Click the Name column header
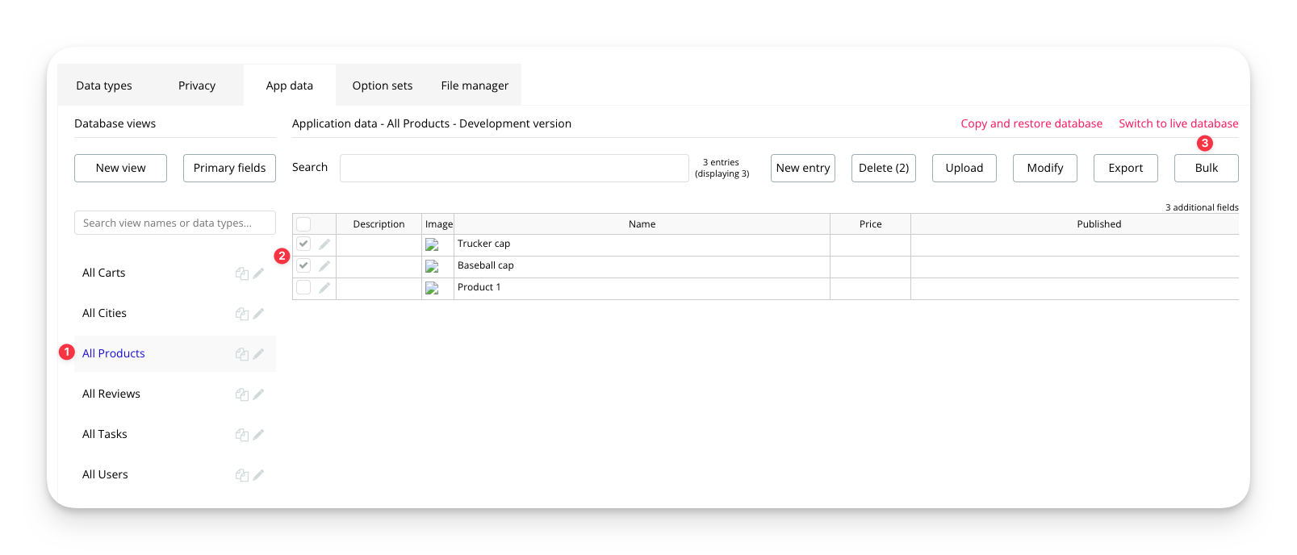The image size is (1297, 555). click(642, 224)
